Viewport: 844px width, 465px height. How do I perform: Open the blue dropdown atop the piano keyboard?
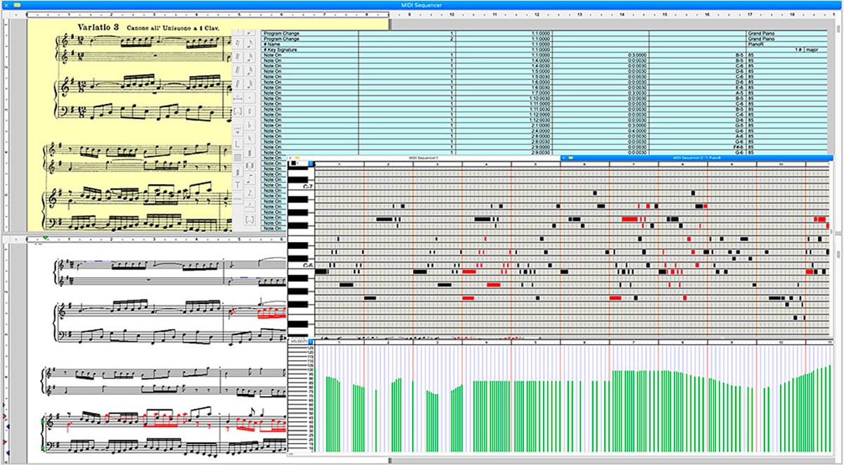click(312, 163)
